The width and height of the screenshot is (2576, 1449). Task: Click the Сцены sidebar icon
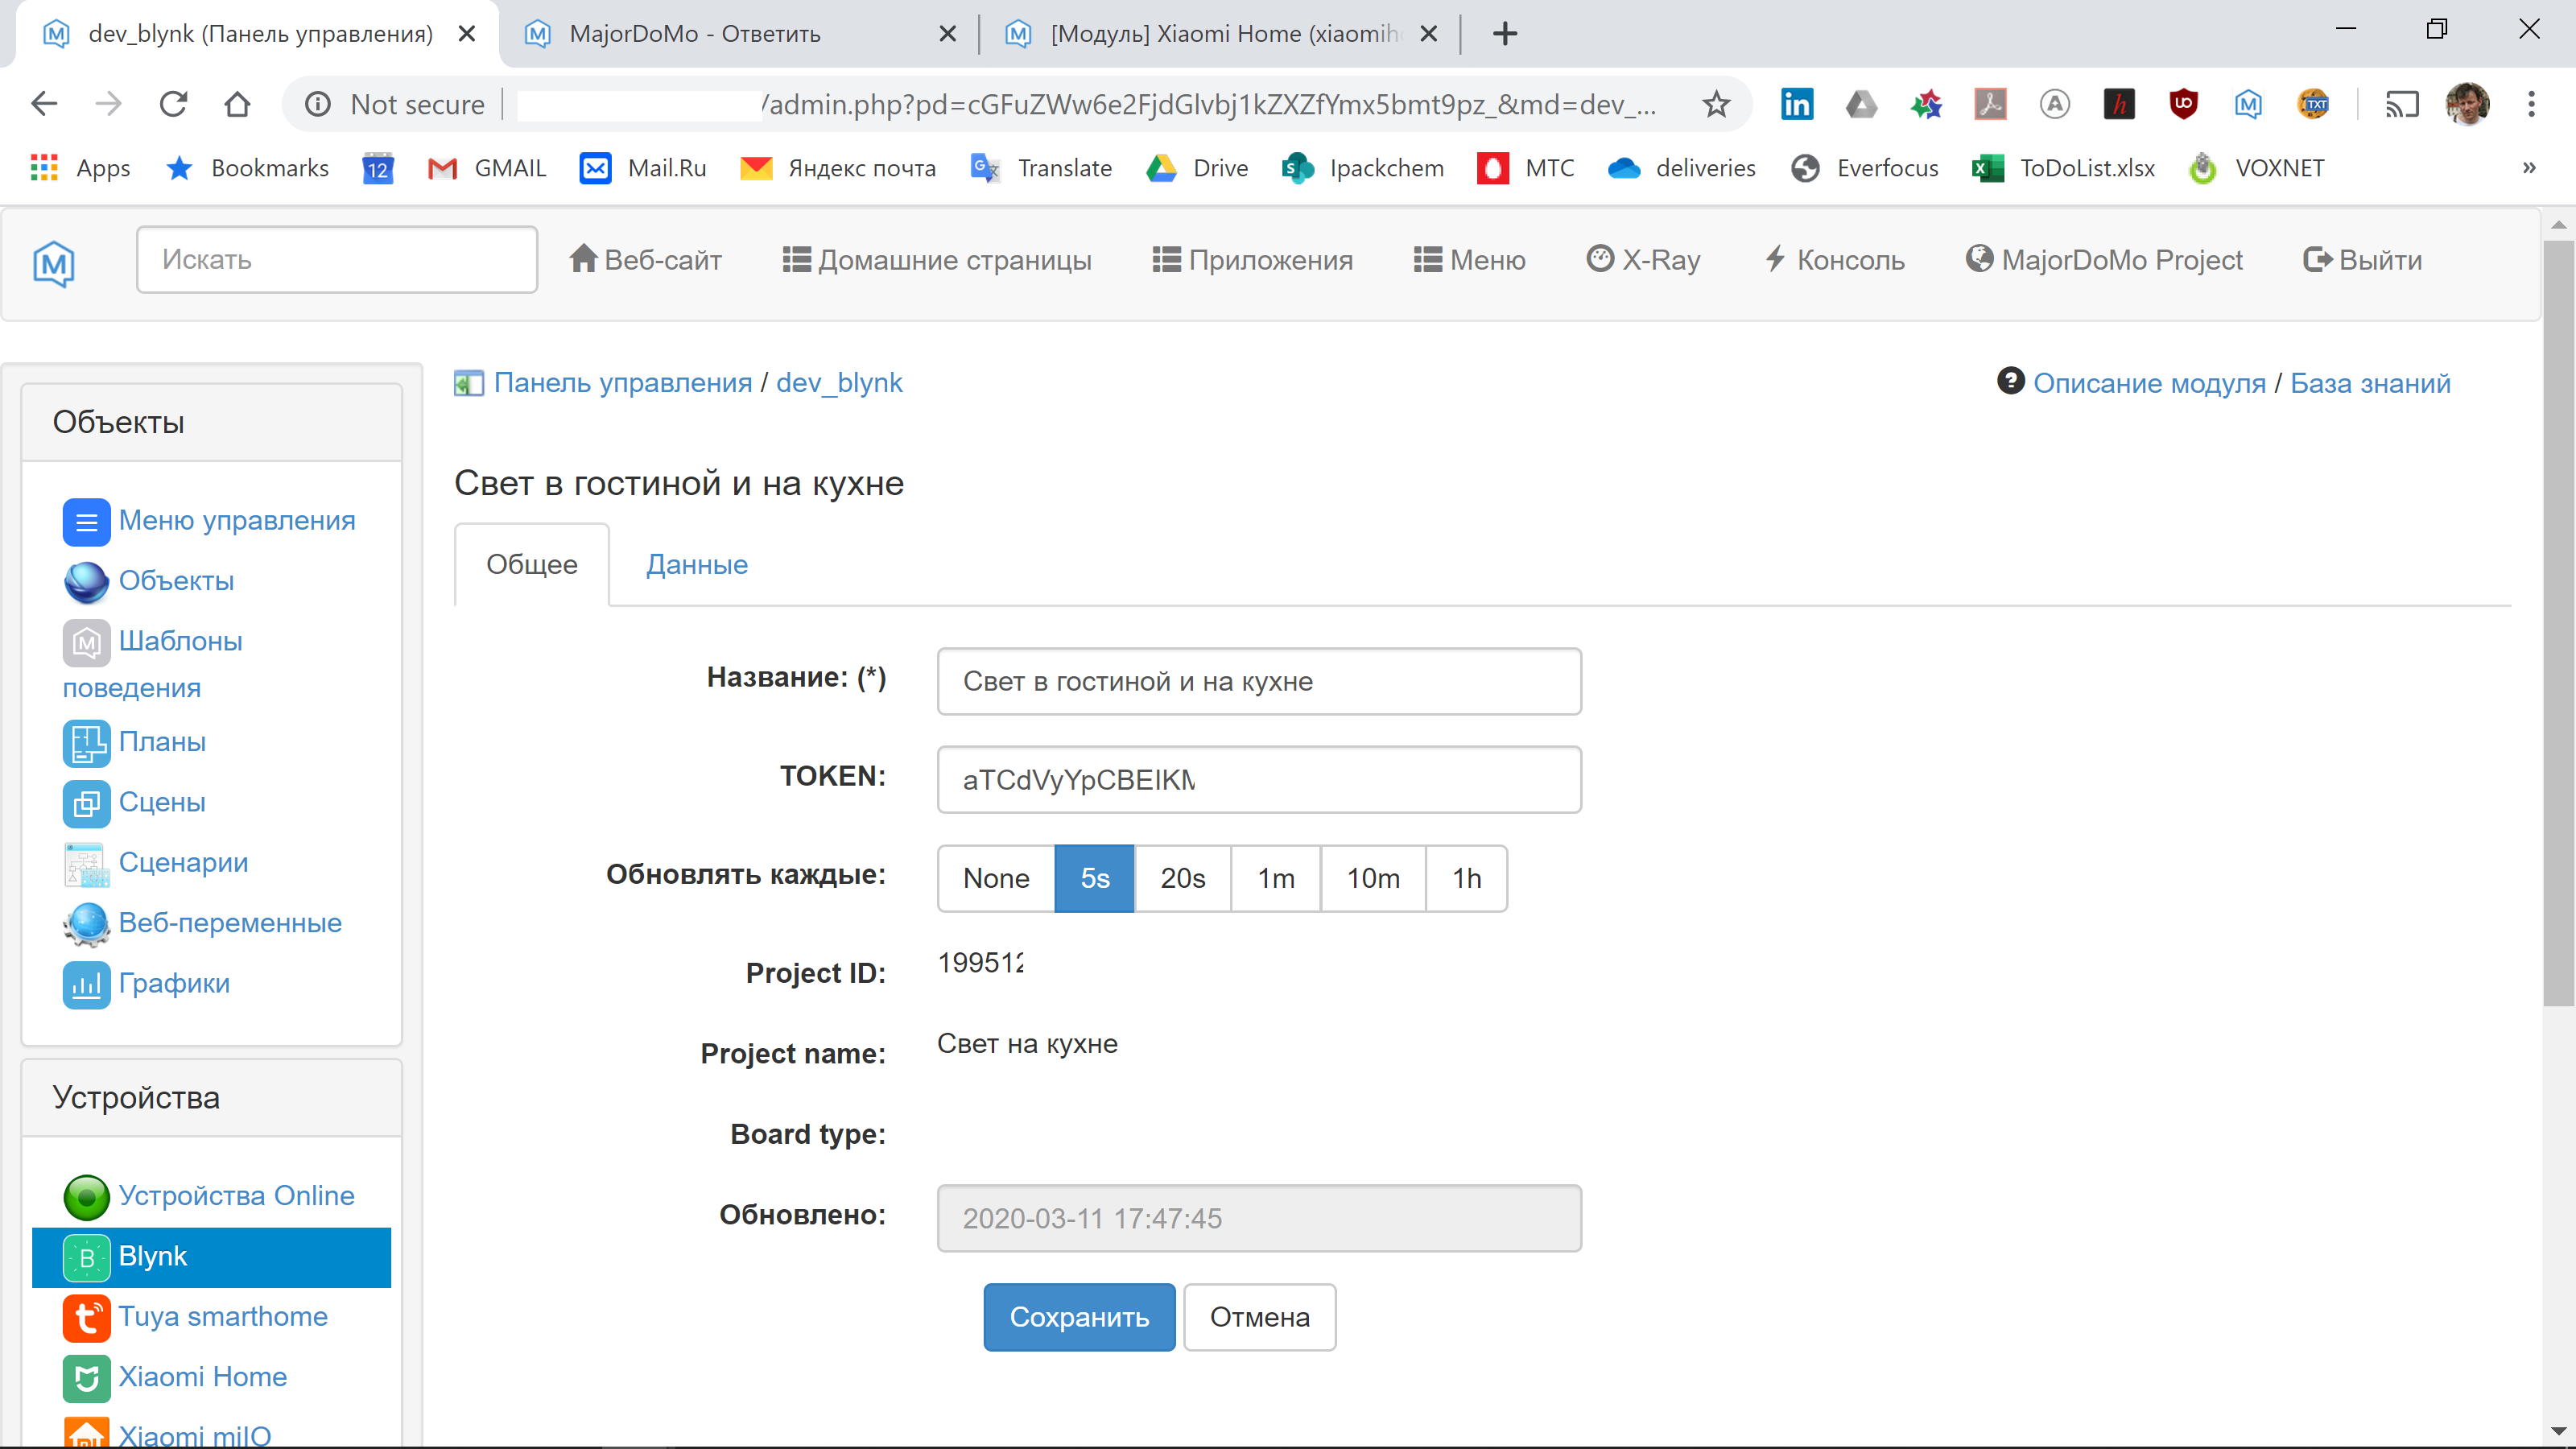(87, 803)
